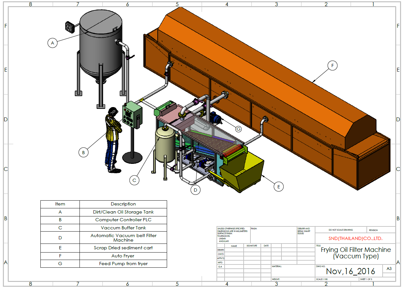Viewport: 402px width, 289px height.
Task: Click the G balloon near the blue pump
Action: tap(238, 129)
